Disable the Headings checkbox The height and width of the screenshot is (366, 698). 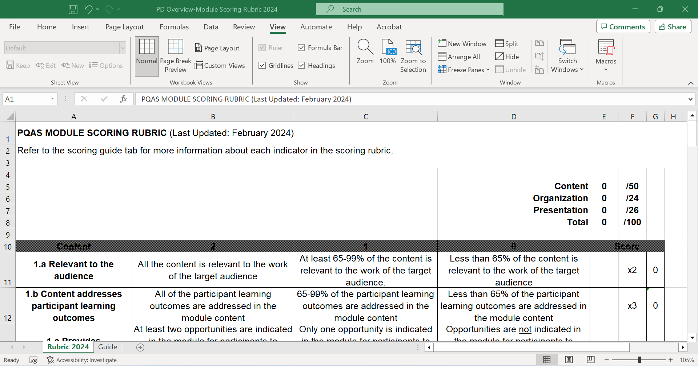coord(301,65)
